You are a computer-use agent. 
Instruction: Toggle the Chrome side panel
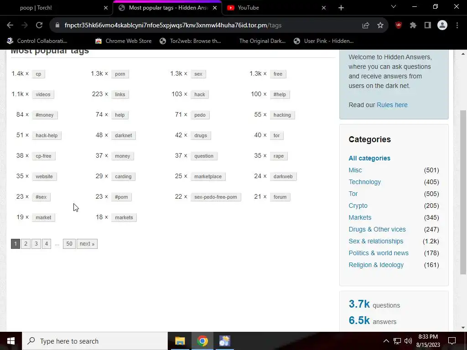coord(428,26)
